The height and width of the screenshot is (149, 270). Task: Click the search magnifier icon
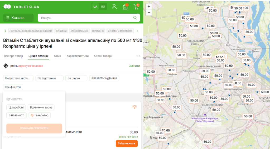pos(135,18)
